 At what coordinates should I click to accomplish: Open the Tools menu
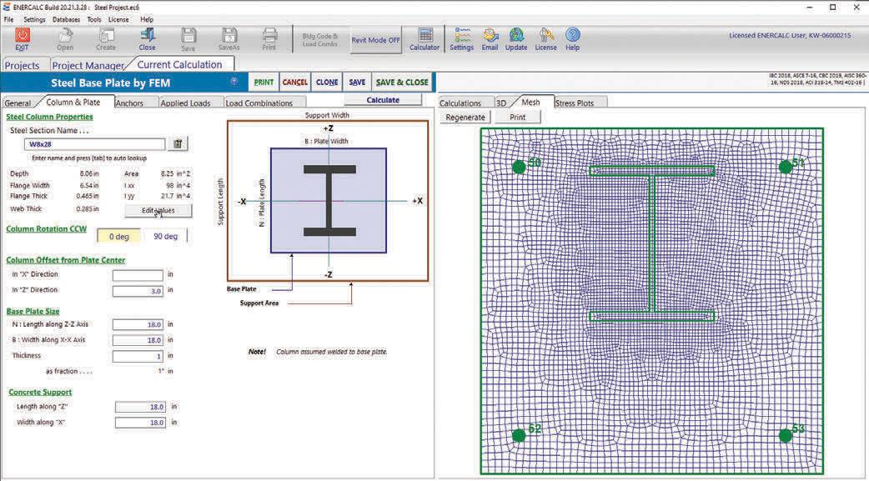click(94, 19)
